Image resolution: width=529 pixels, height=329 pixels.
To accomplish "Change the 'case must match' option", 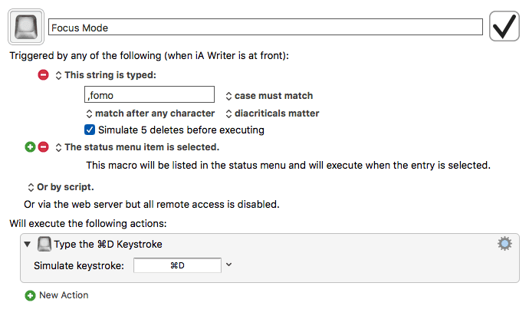I will [x=269, y=96].
